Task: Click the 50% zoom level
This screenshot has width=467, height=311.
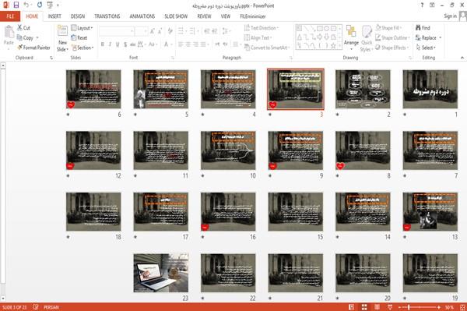Action: point(449,307)
